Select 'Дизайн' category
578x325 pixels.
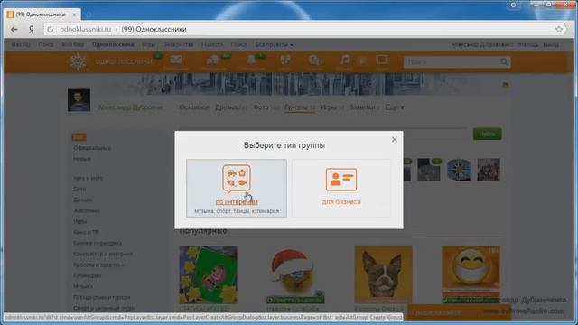point(83,200)
